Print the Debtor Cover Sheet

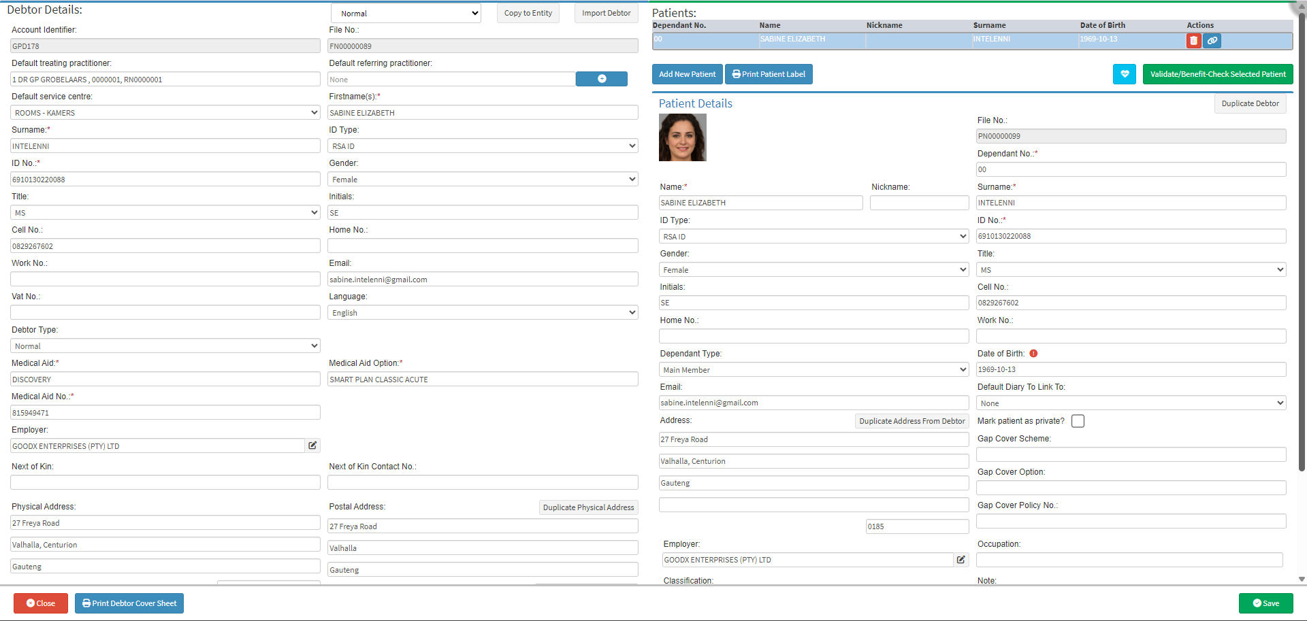point(129,603)
